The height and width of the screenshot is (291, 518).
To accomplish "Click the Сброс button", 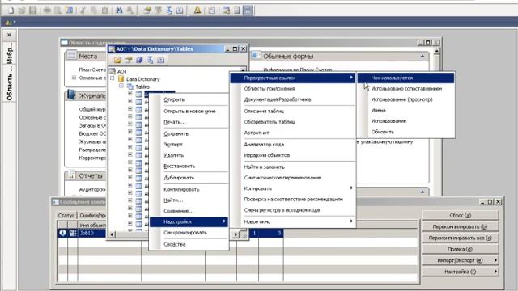I will (461, 216).
